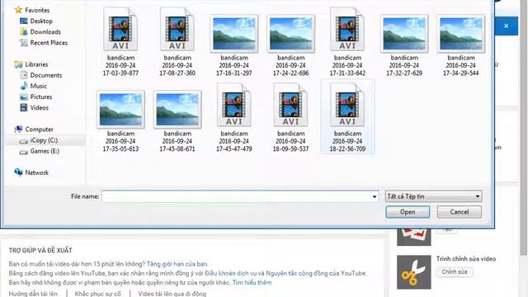The image size is (528, 297).
Task: Open the Pictures library
Action: tap(41, 97)
